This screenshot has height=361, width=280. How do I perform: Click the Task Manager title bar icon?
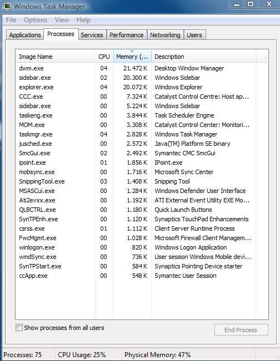click(x=7, y=6)
